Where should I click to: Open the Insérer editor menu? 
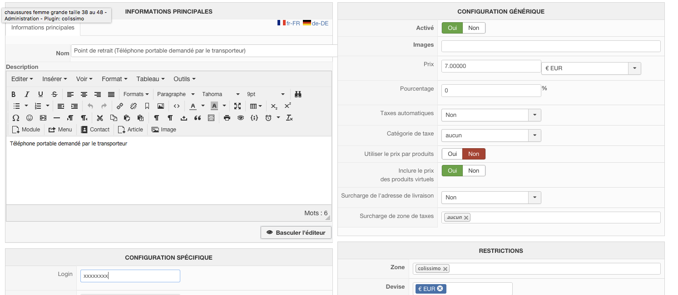pyautogui.click(x=54, y=79)
